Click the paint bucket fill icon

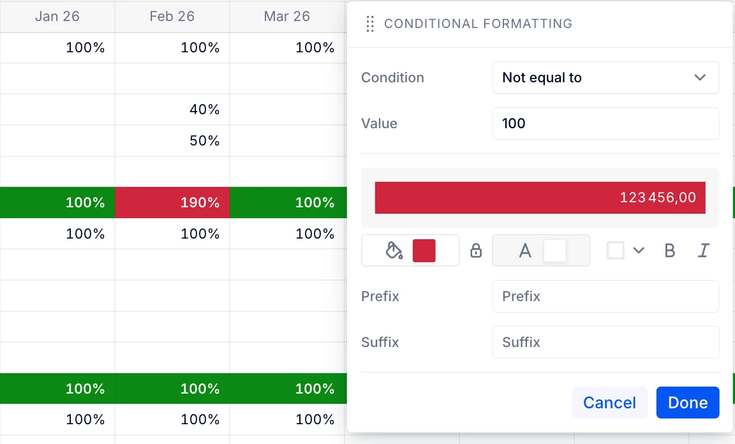[394, 251]
